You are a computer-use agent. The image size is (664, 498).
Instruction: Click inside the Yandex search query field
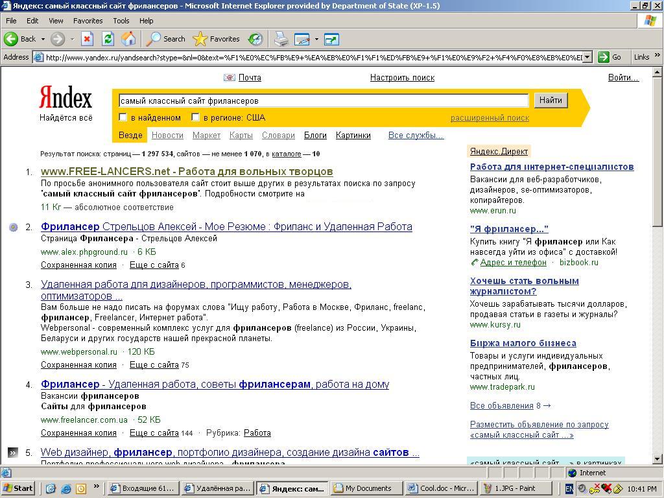point(323,101)
